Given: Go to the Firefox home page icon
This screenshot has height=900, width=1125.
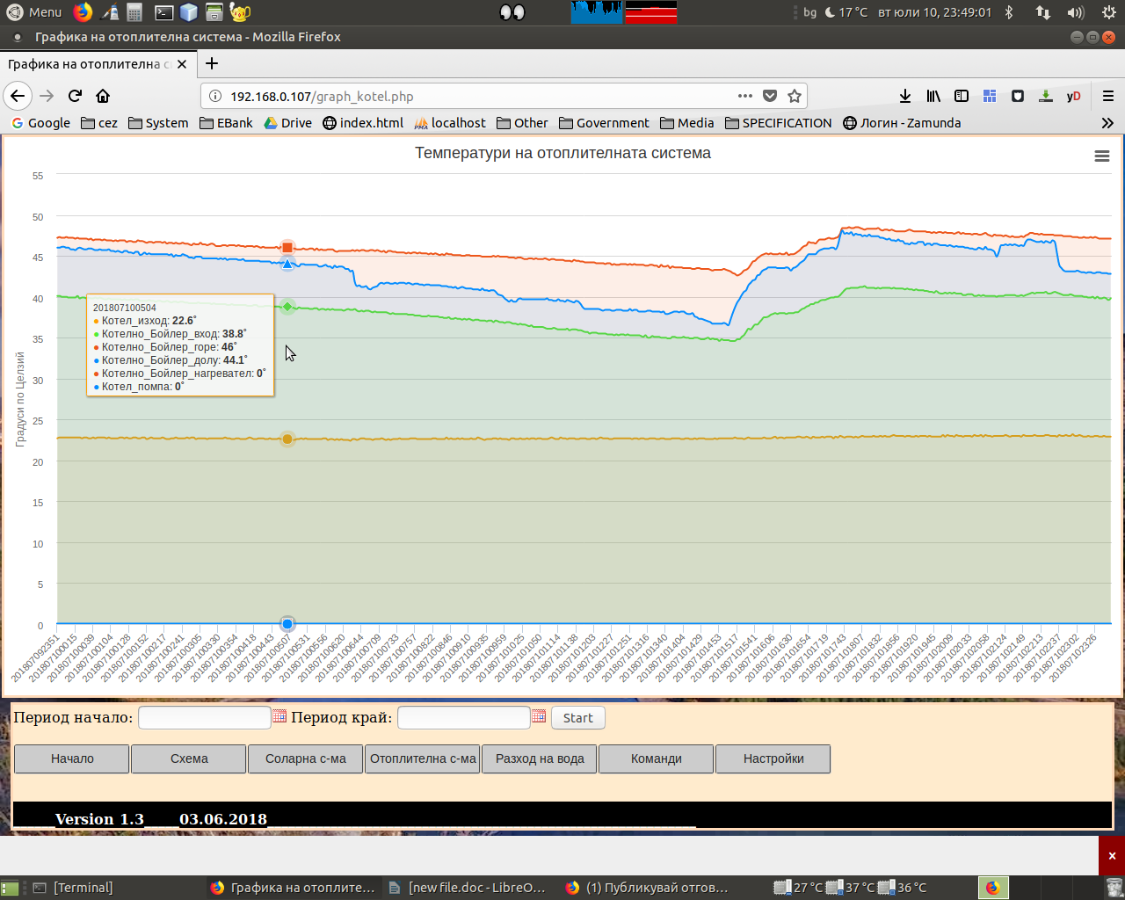Looking at the screenshot, I should coord(103,96).
